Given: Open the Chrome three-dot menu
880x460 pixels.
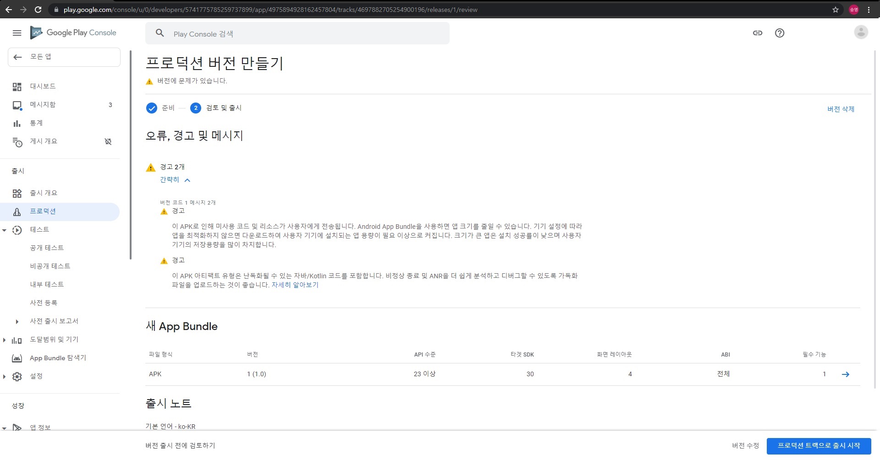Looking at the screenshot, I should [x=869, y=10].
